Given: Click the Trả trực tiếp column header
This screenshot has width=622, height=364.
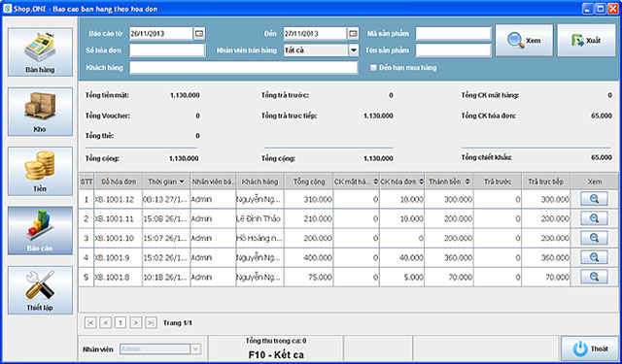Looking at the screenshot, I should point(546,182).
